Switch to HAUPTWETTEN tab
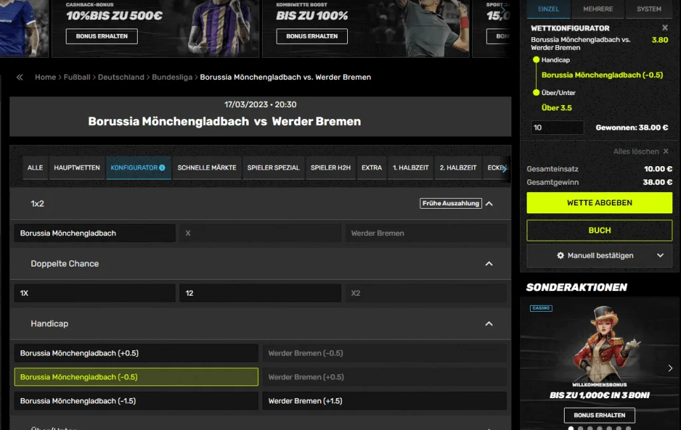Image resolution: width=681 pixels, height=430 pixels. tap(77, 168)
